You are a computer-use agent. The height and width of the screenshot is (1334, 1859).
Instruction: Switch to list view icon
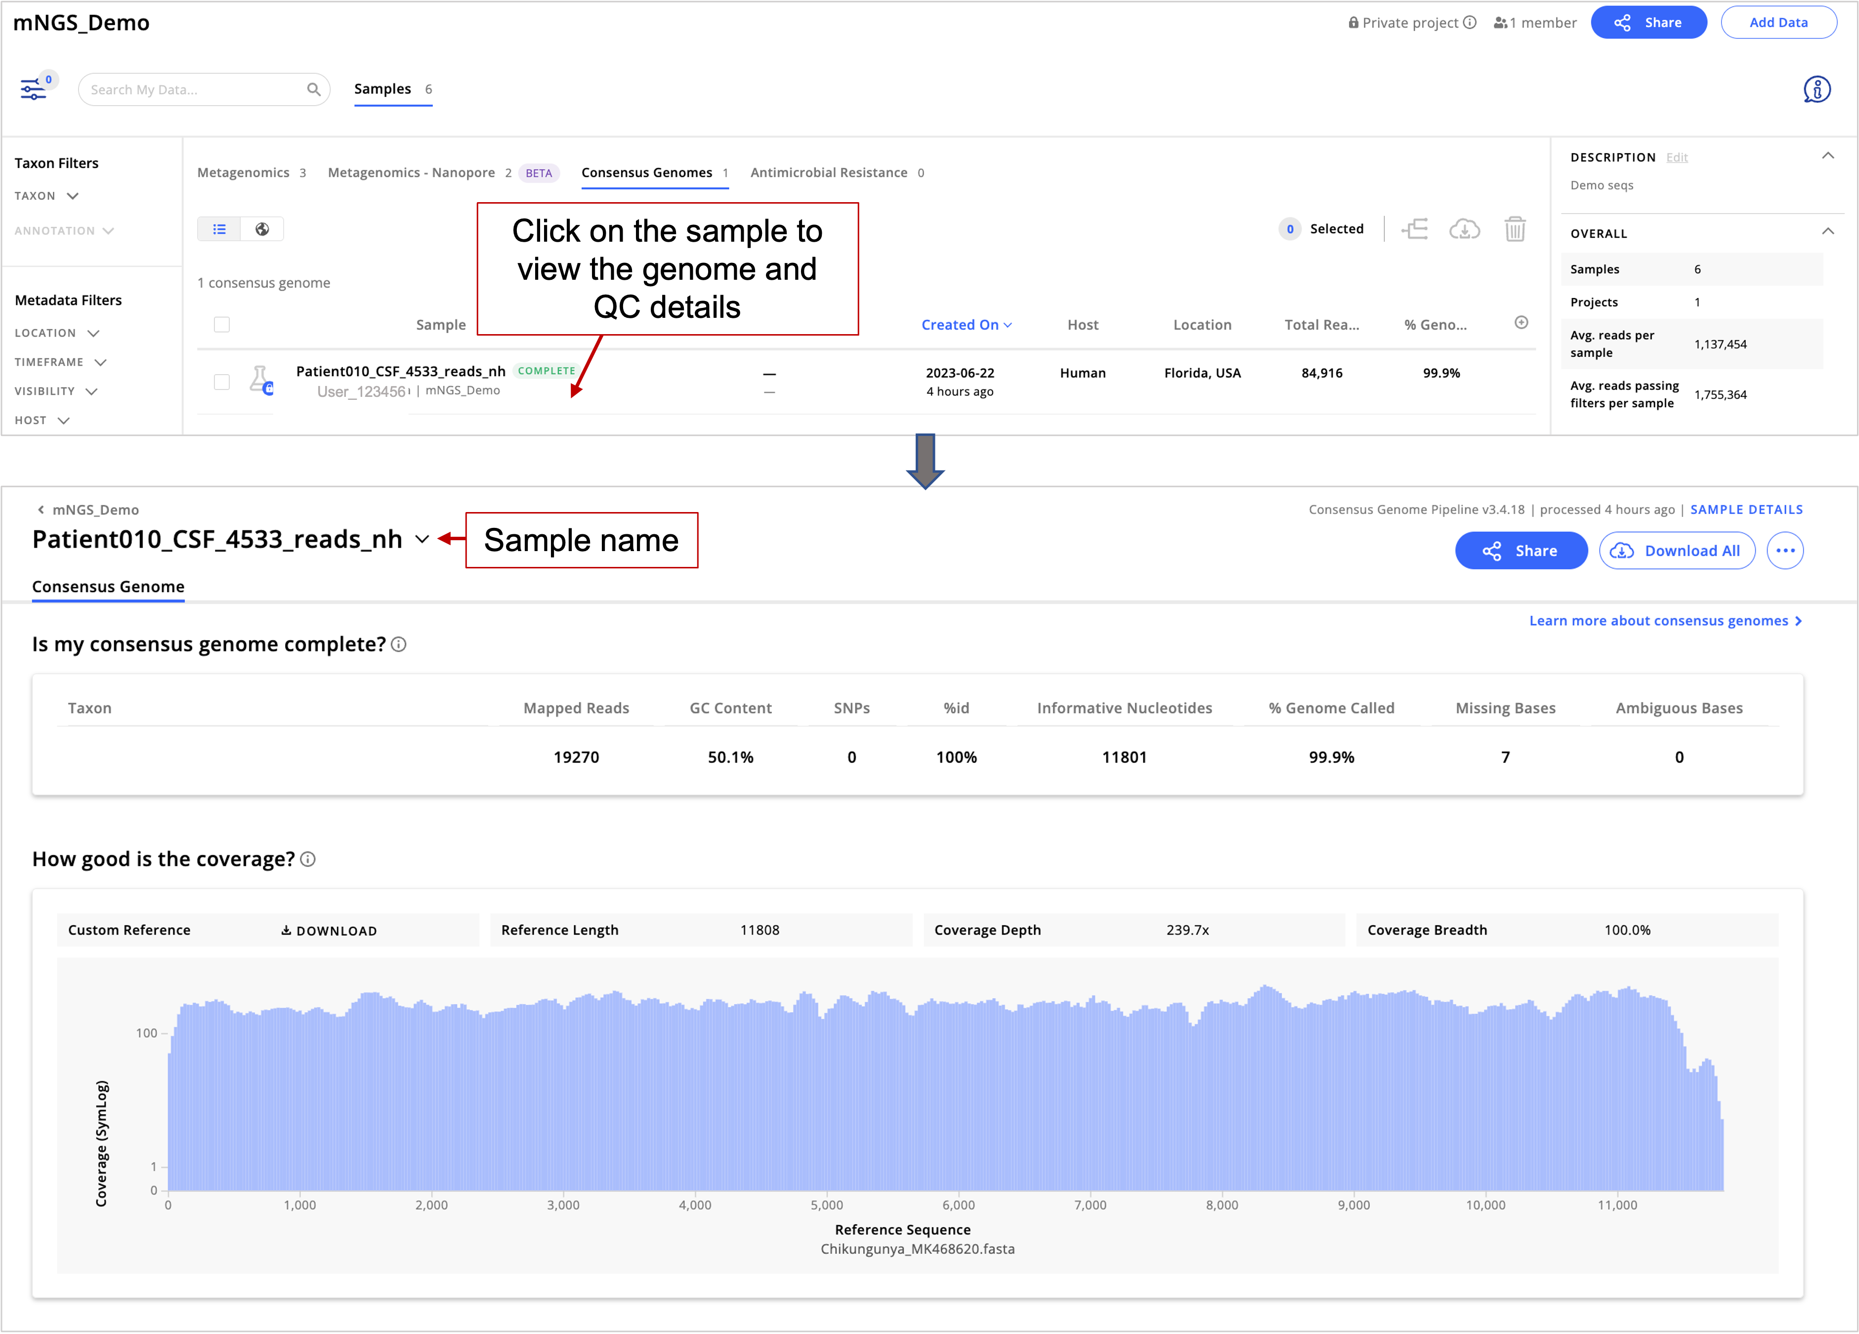pyautogui.click(x=219, y=229)
